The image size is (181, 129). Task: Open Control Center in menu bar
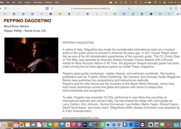coord(165,2)
